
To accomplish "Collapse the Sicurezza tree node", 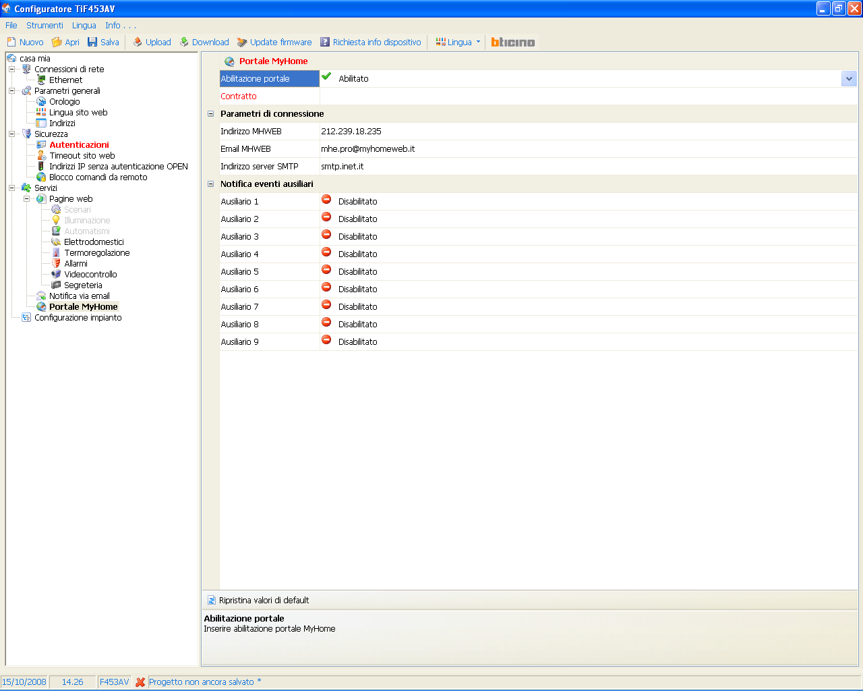I will (x=11, y=134).
